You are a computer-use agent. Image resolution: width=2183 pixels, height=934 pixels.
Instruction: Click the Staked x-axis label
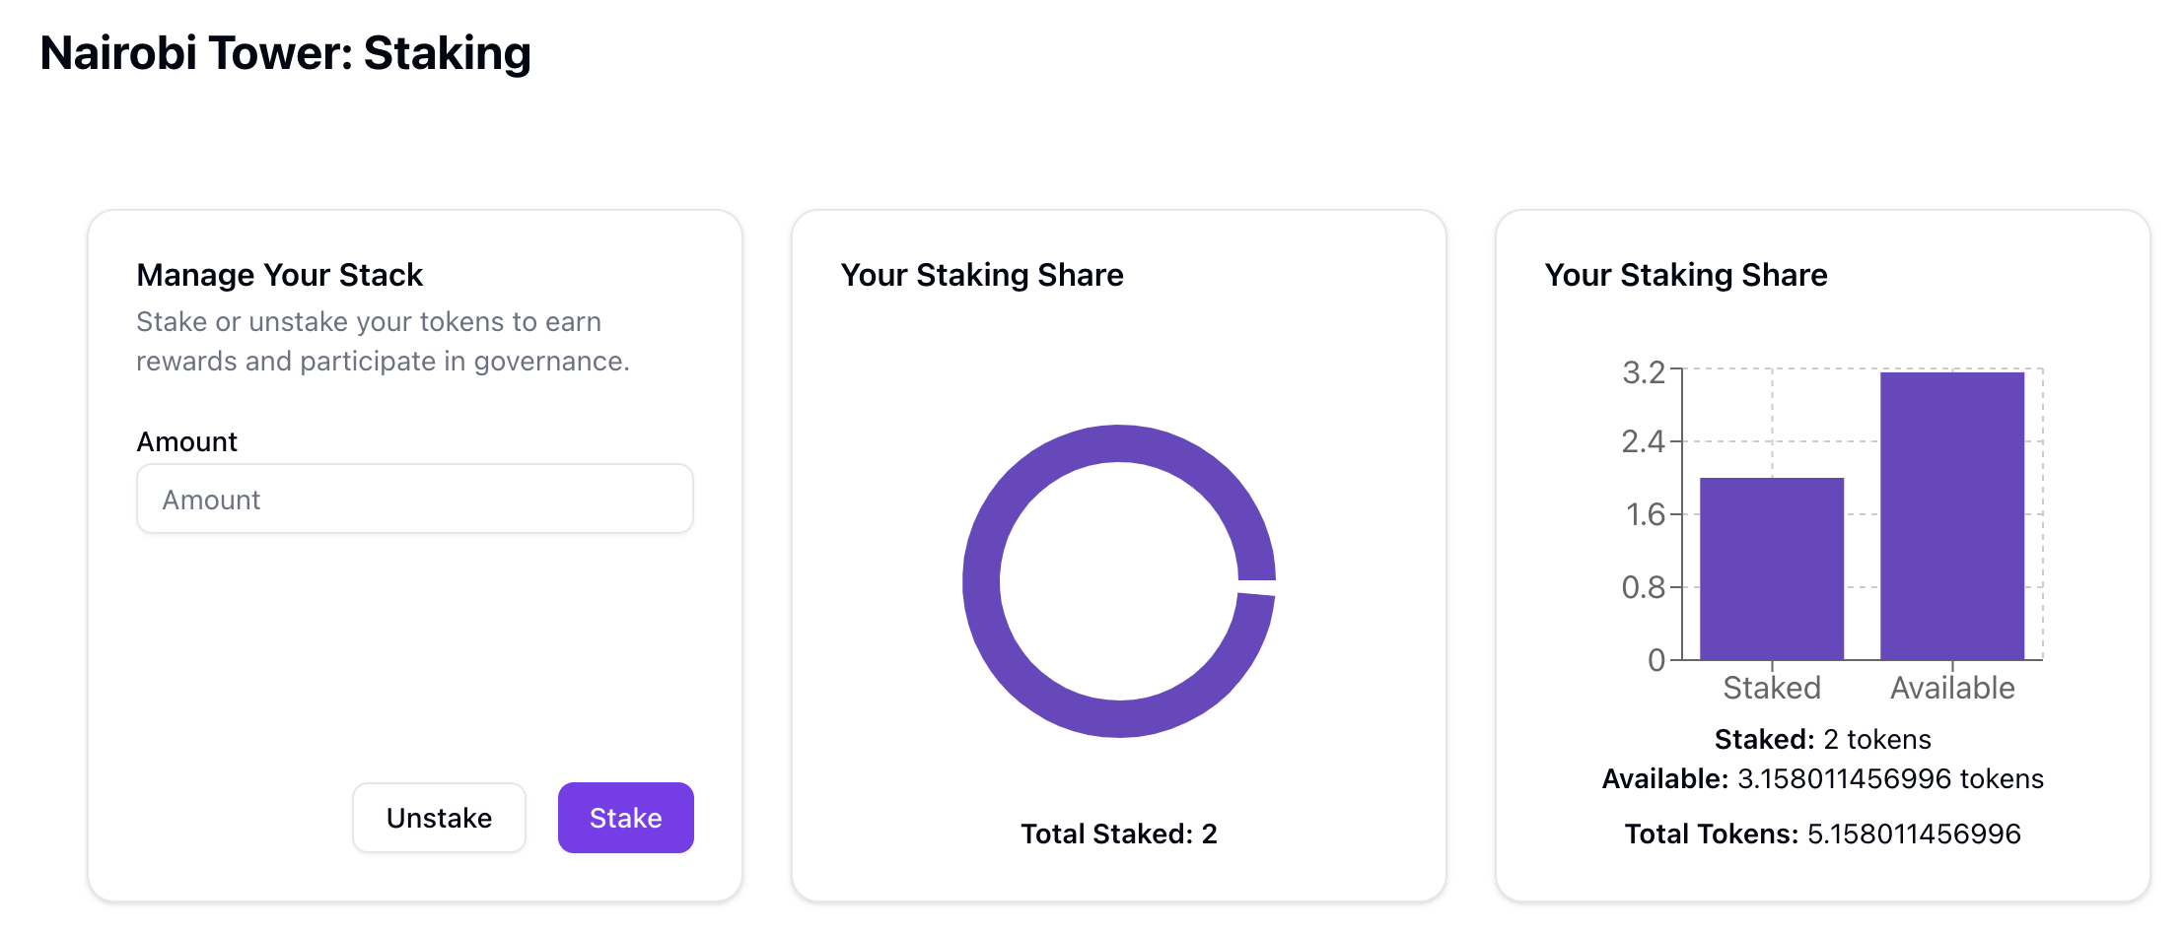click(1771, 688)
